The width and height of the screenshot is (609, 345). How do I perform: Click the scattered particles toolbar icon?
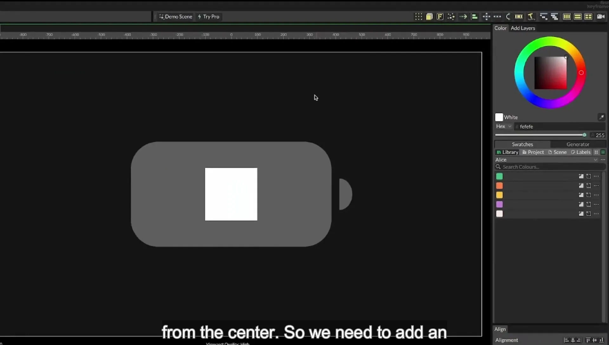point(451,17)
